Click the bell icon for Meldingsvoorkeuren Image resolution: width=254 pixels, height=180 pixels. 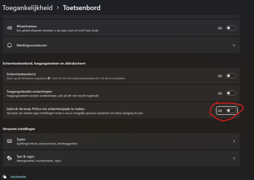pyautogui.click(x=10, y=45)
